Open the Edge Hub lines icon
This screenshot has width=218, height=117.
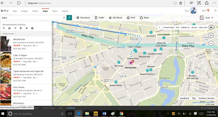point(192,3)
